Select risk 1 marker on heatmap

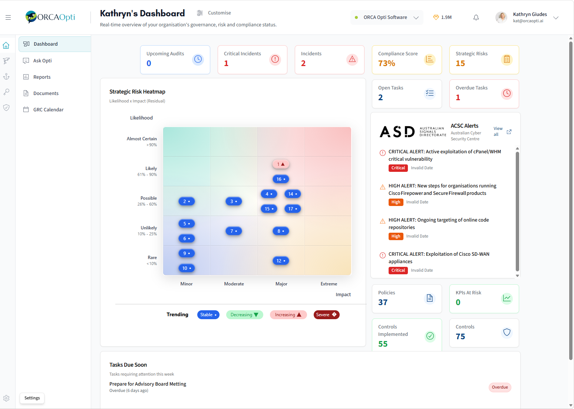click(x=281, y=164)
